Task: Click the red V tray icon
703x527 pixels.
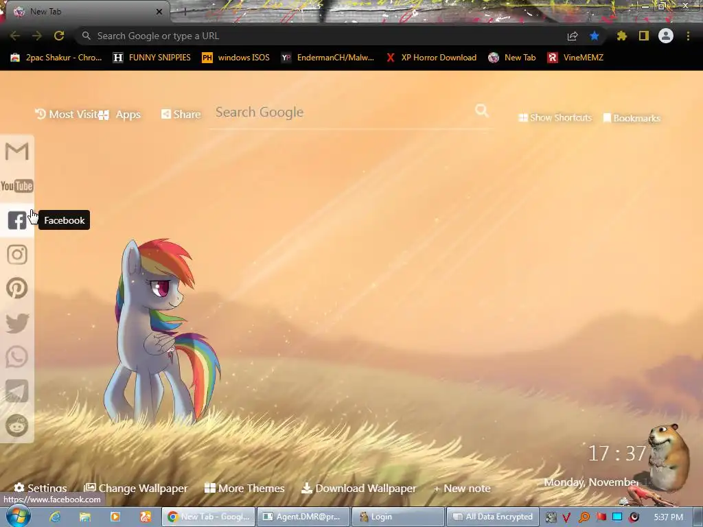Action: pos(566,517)
